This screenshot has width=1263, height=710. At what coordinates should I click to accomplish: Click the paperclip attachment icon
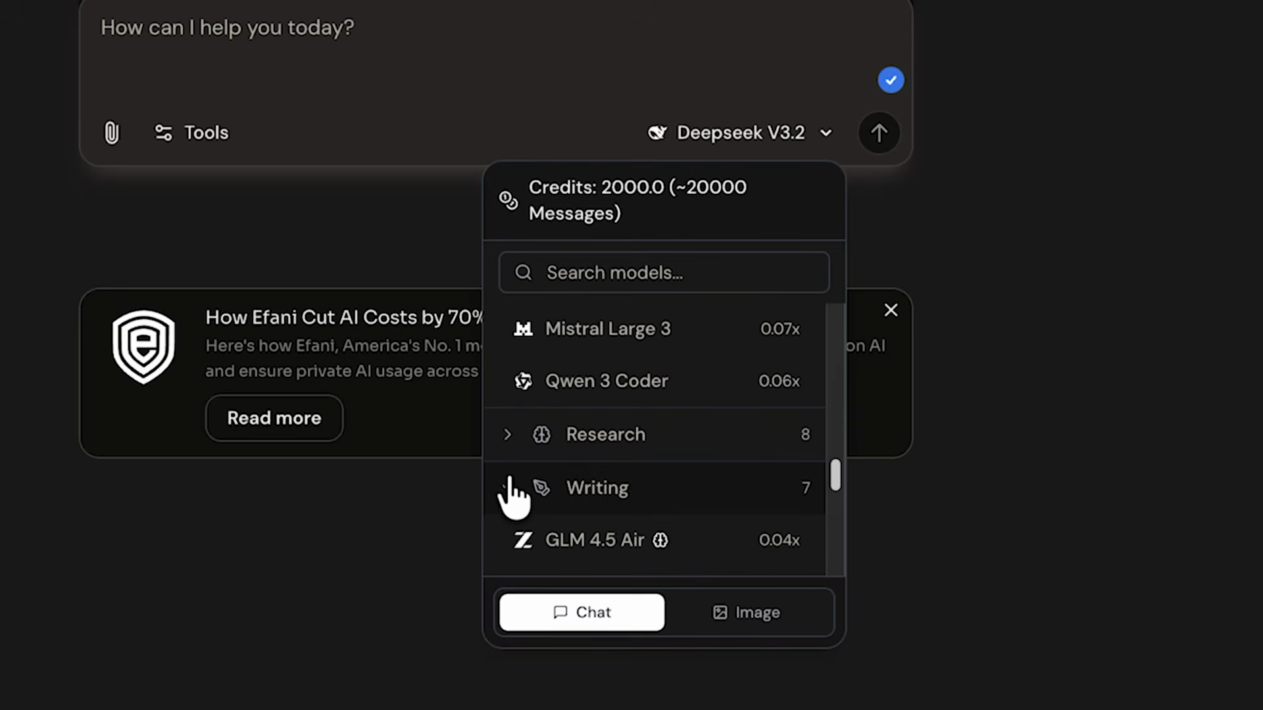112,132
